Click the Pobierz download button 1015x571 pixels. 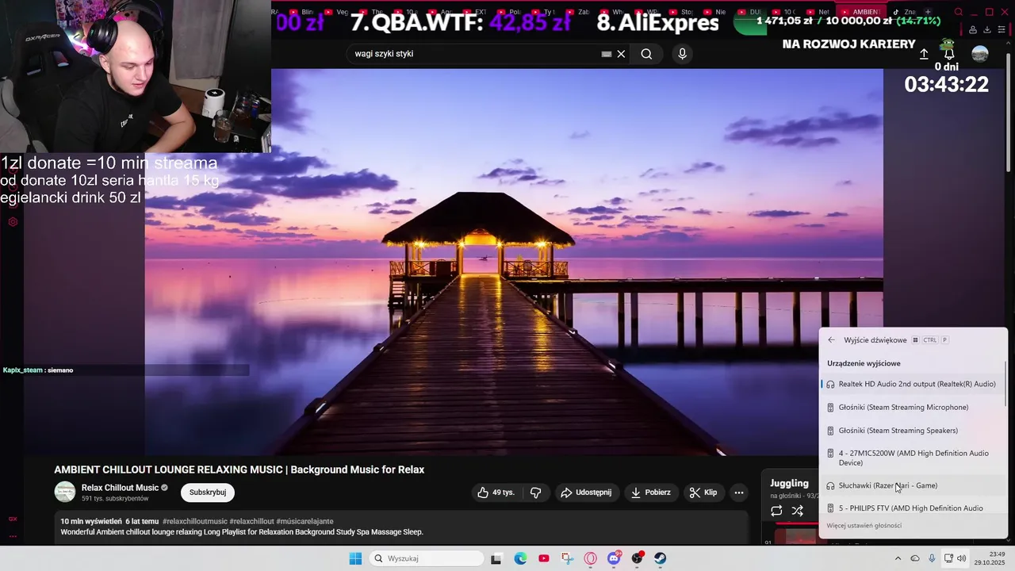(651, 492)
